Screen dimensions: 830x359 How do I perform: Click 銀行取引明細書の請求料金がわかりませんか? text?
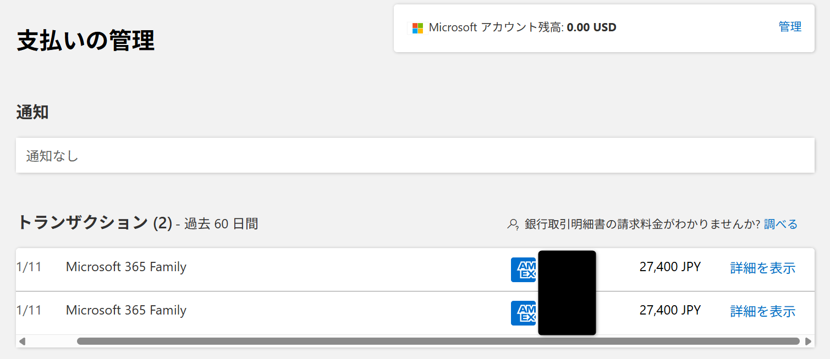point(642,224)
